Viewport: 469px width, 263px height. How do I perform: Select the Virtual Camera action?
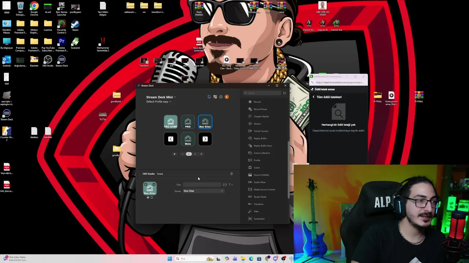tap(258, 131)
